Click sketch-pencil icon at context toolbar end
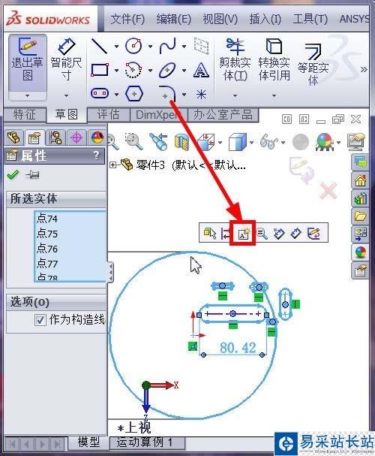Image resolution: width=375 pixels, height=456 pixels. [313, 233]
